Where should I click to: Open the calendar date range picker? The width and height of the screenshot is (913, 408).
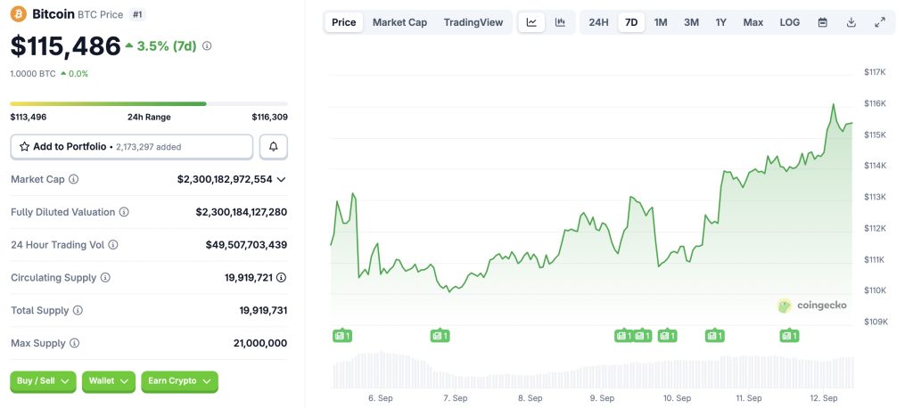click(x=823, y=22)
